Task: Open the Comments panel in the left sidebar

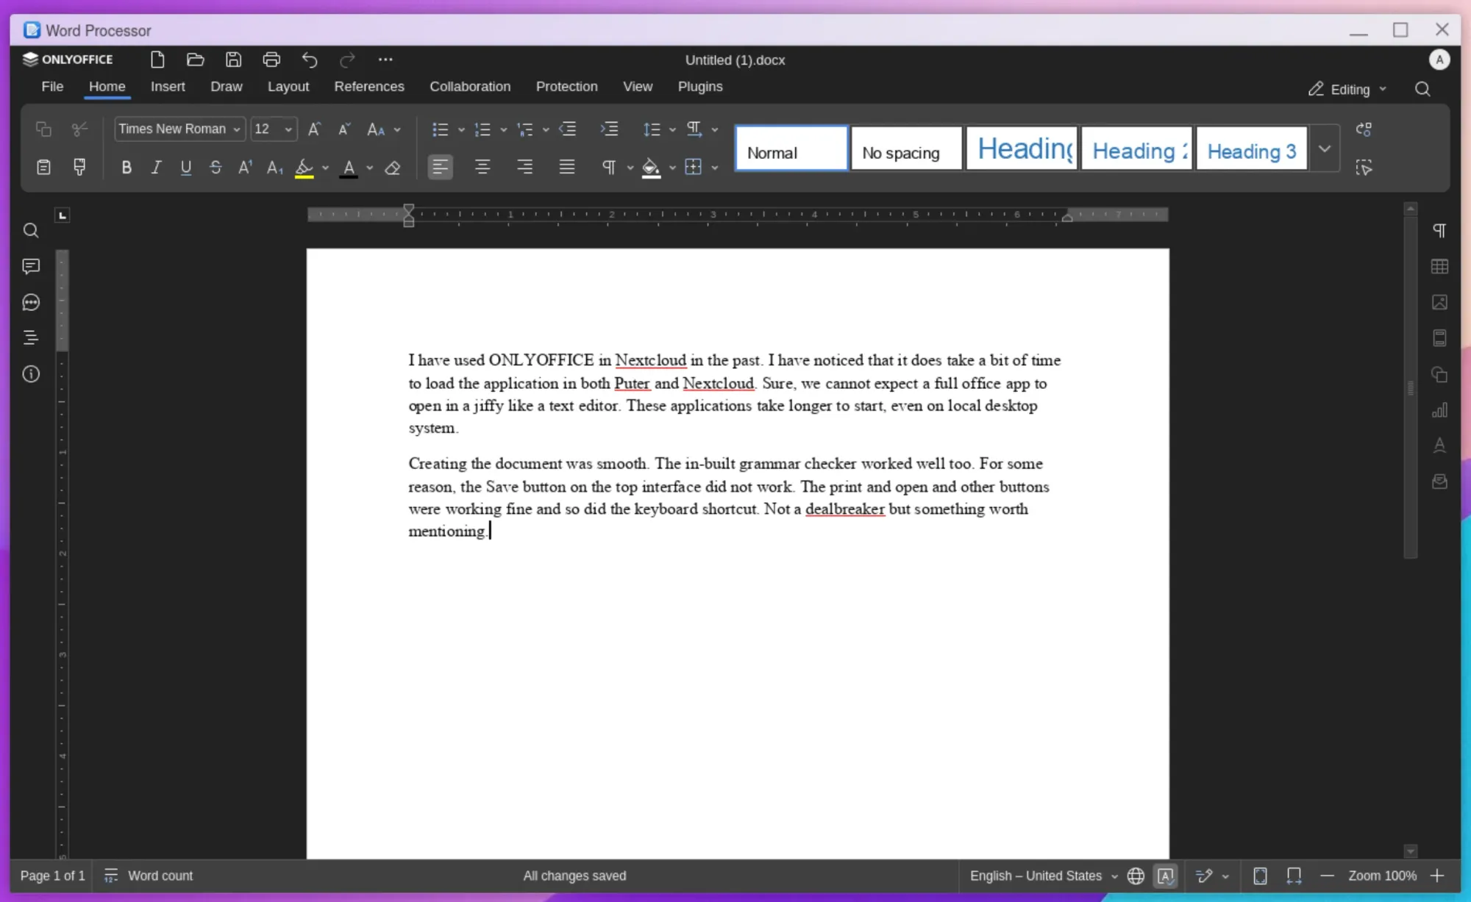Action: [x=31, y=266]
